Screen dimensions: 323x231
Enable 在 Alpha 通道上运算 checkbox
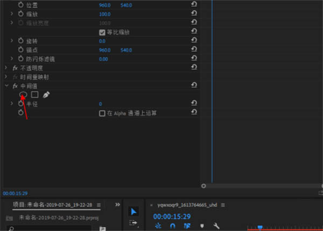pyautogui.click(x=102, y=113)
